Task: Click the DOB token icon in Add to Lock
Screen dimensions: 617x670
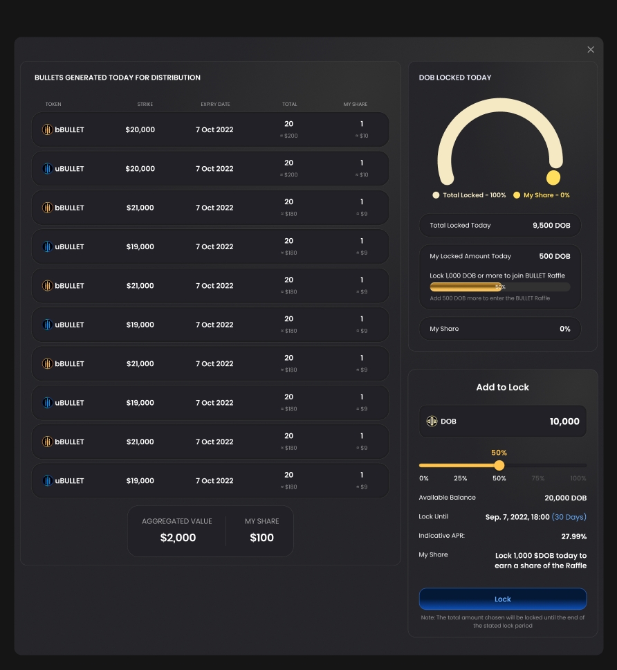Action: coord(432,422)
